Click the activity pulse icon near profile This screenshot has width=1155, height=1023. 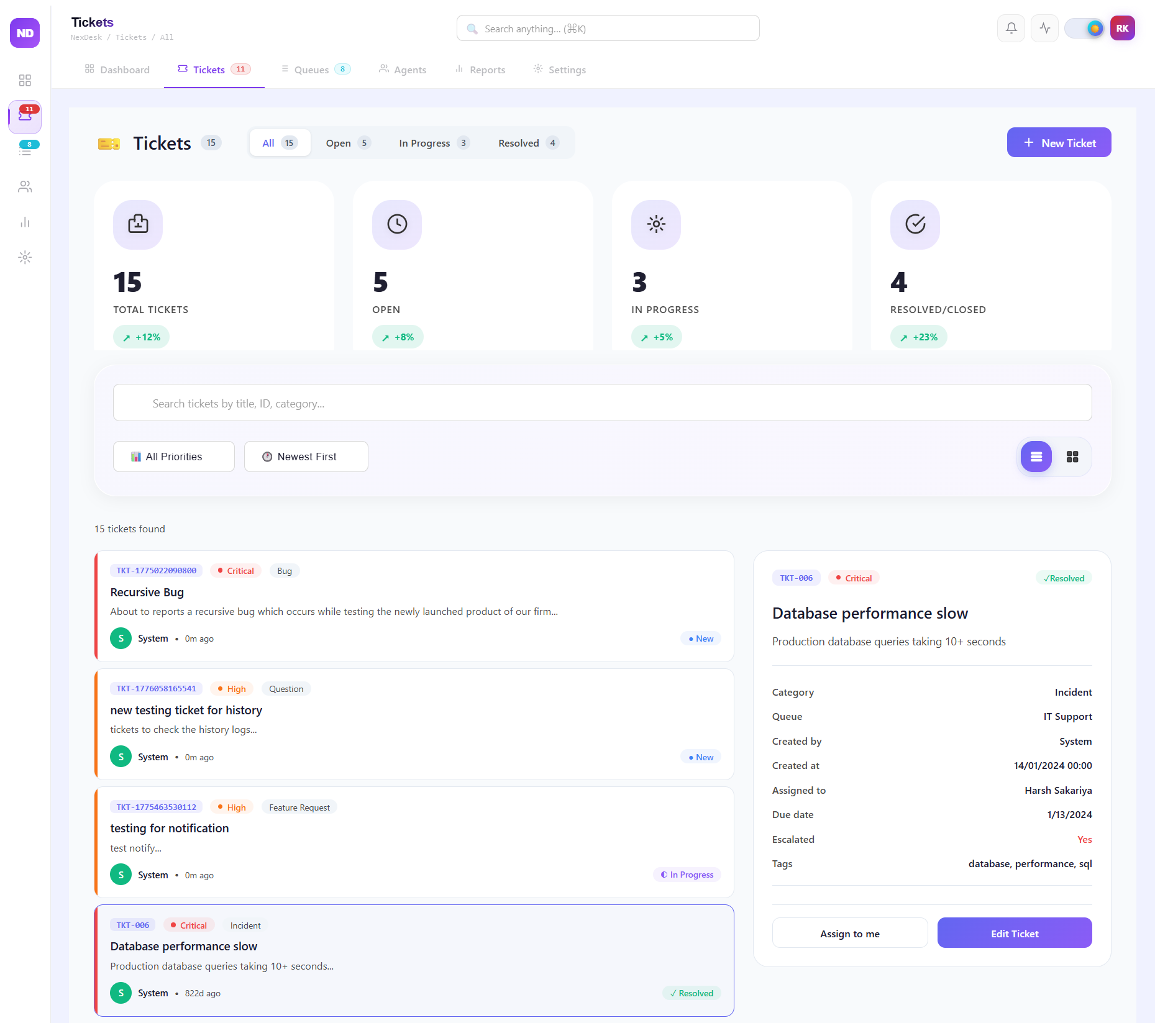click(x=1044, y=28)
